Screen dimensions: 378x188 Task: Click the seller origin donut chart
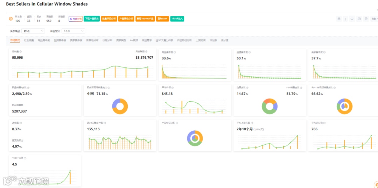coord(120,106)
